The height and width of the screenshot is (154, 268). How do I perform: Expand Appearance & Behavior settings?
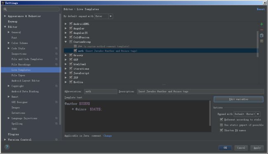pos(5,16)
